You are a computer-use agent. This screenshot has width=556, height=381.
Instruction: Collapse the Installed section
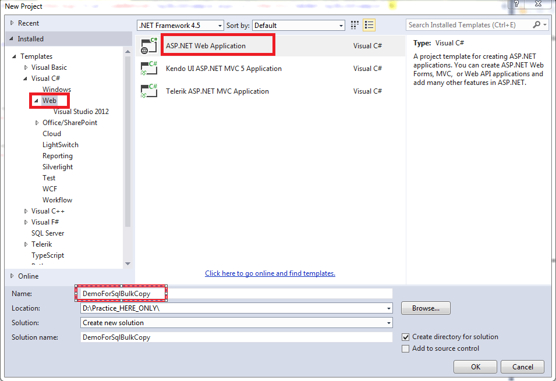tap(11, 38)
